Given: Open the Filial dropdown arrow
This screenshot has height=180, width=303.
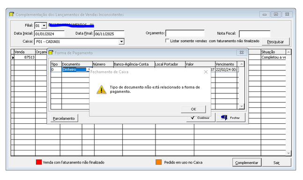Looking at the screenshot, I should coord(44,25).
